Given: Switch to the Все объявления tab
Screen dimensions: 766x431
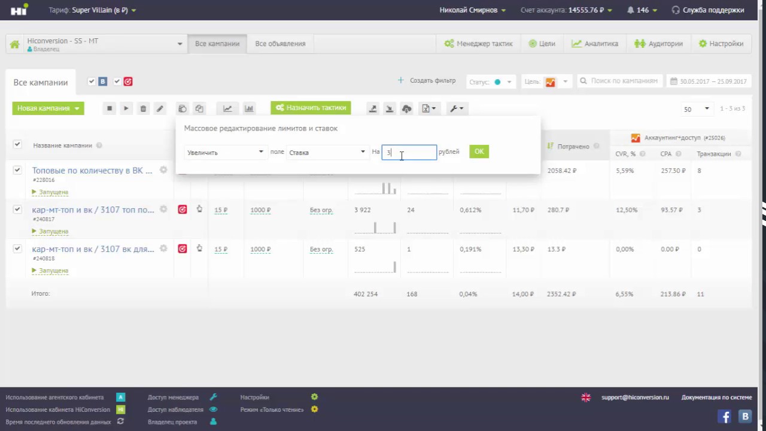Looking at the screenshot, I should click(x=280, y=44).
